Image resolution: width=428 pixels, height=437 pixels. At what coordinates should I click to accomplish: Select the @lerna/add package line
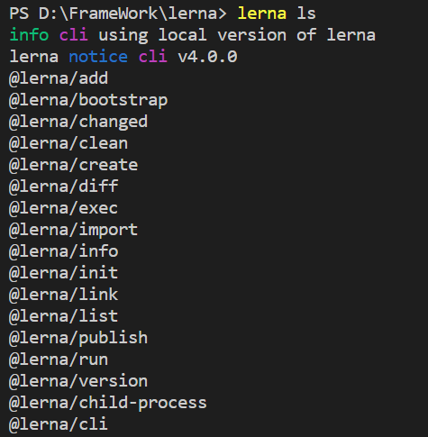(x=59, y=78)
